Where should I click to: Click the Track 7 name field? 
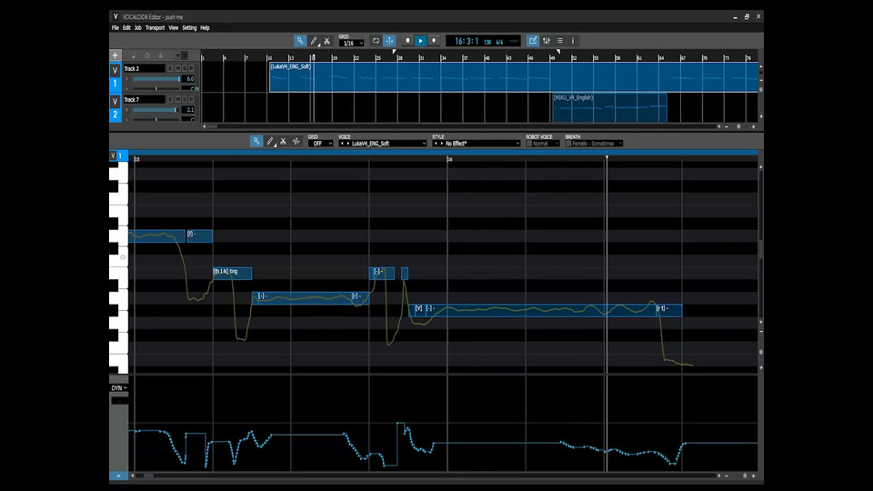[145, 100]
